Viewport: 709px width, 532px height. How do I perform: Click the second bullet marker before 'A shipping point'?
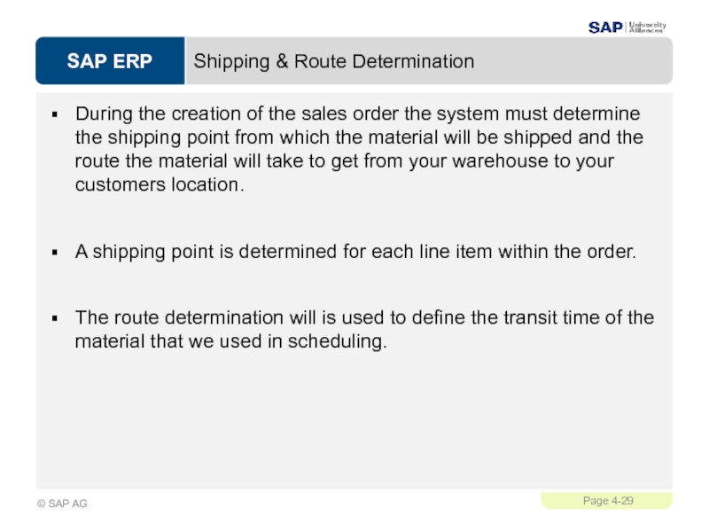55,253
